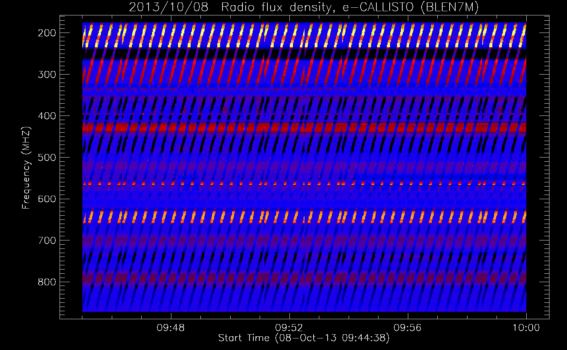
Task: Click the 600 frequency tick label
Action: [47, 199]
